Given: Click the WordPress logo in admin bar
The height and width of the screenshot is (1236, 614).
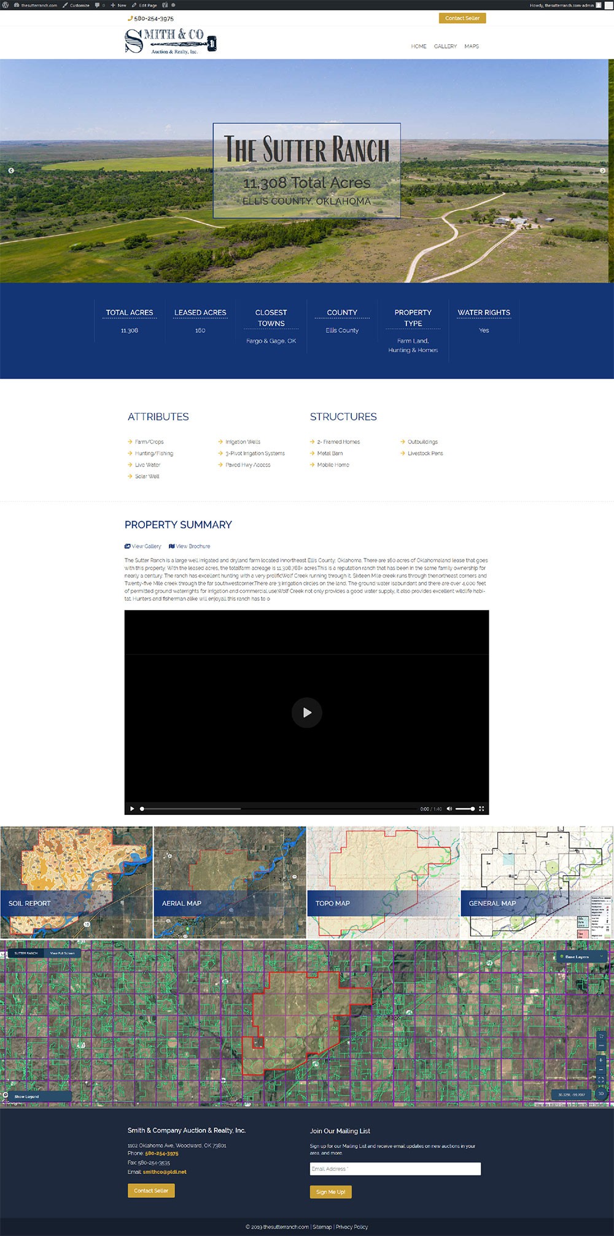Looking at the screenshot, I should [x=6, y=5].
